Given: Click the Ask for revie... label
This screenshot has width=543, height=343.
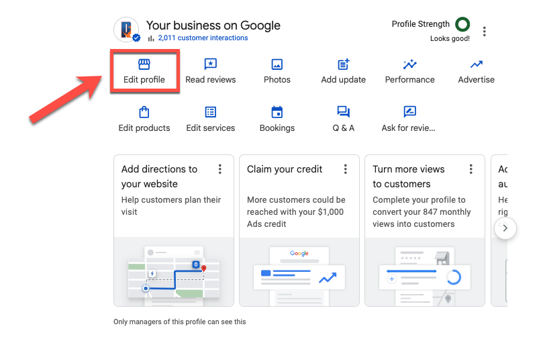Looking at the screenshot, I should coord(408,128).
